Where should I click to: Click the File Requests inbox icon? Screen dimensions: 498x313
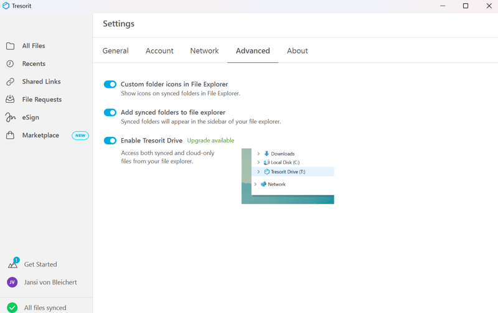point(10,100)
